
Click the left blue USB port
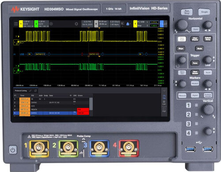[191, 149]
